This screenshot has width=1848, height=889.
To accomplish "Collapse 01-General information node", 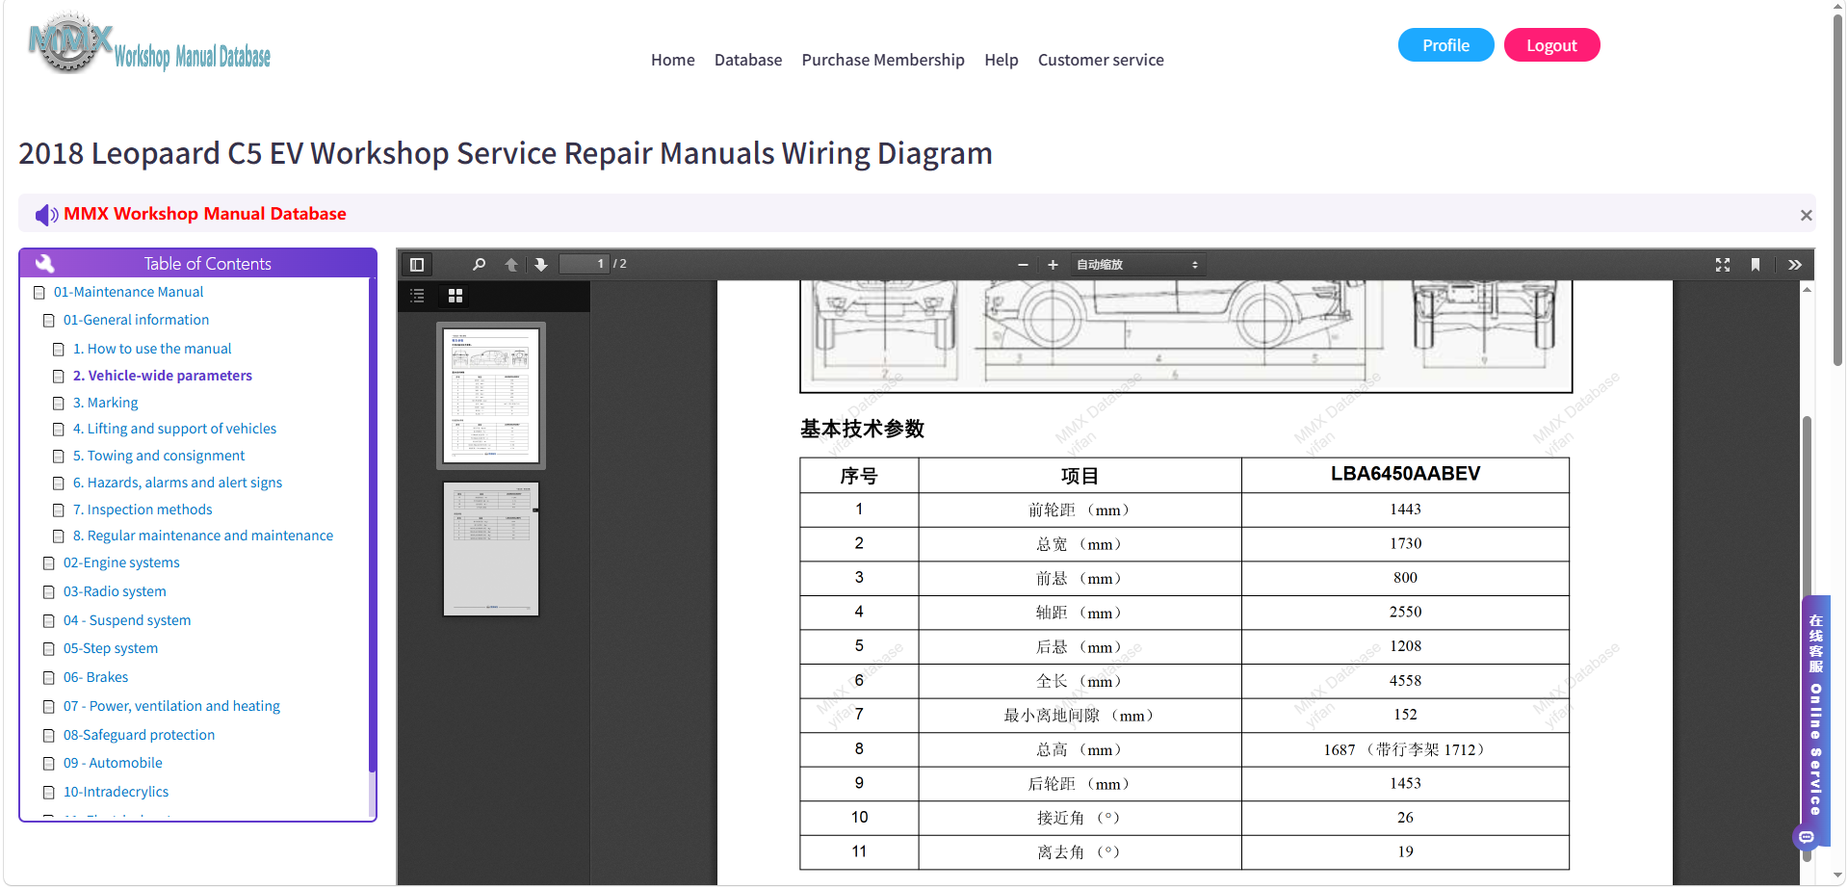I will point(136,320).
